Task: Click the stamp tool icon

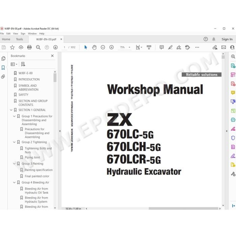Action: 187,48
